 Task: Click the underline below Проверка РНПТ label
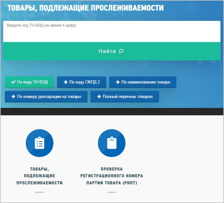tap(112, 192)
